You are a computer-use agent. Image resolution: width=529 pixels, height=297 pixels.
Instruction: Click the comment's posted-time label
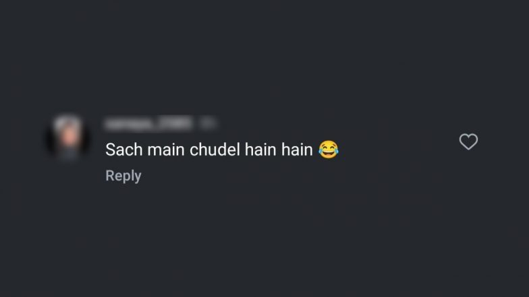click(208, 124)
